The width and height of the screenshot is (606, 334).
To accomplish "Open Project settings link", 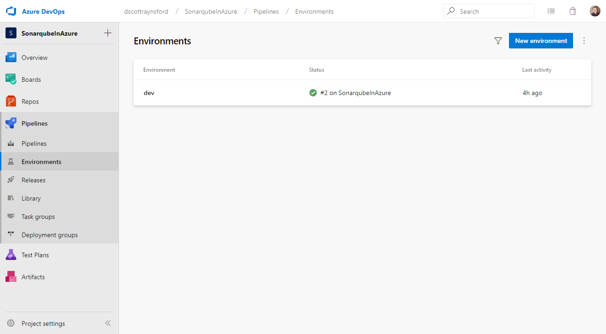I will (x=43, y=323).
